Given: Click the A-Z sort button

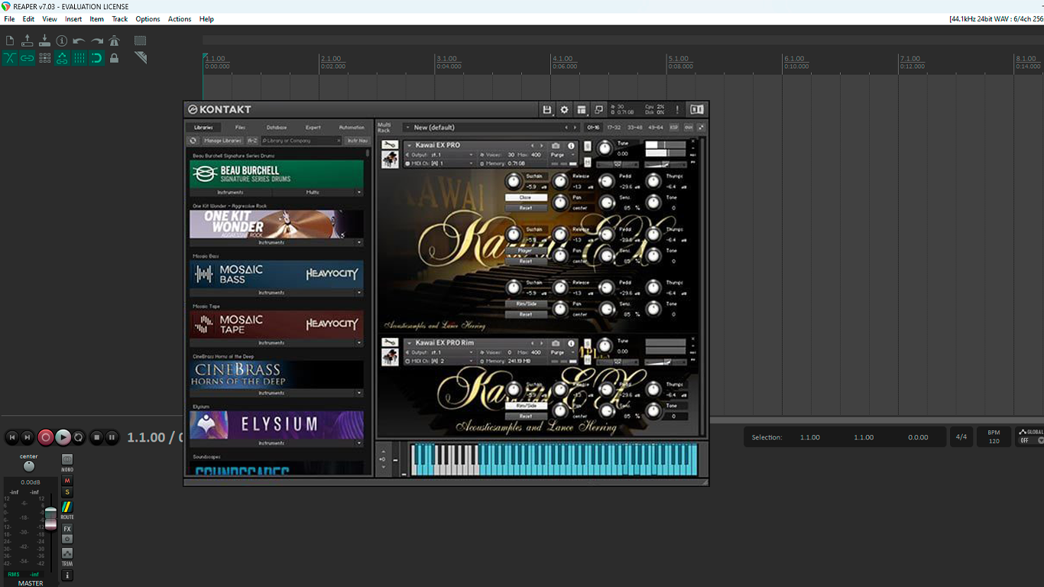Looking at the screenshot, I should pos(252,141).
